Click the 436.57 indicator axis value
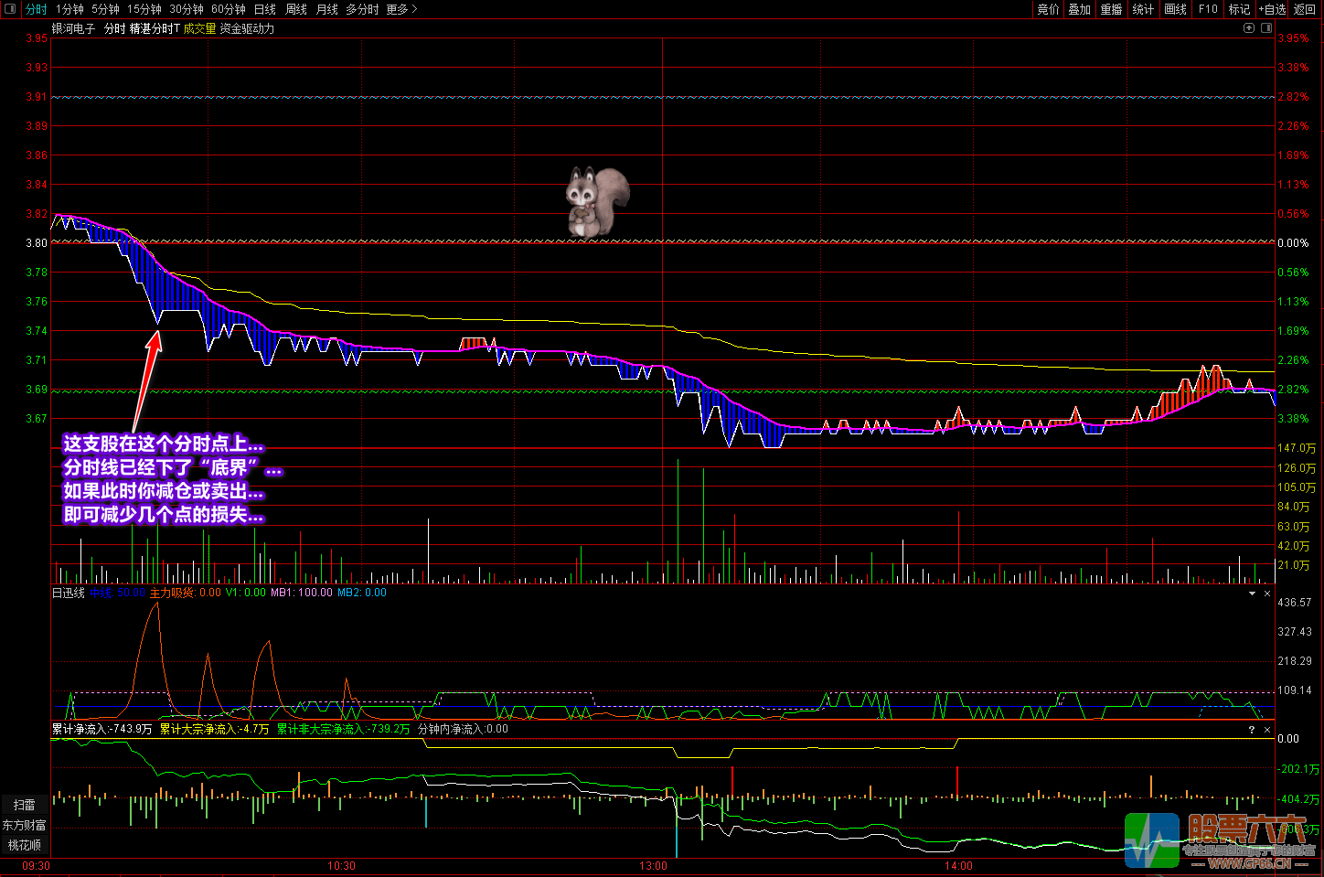 [1295, 603]
